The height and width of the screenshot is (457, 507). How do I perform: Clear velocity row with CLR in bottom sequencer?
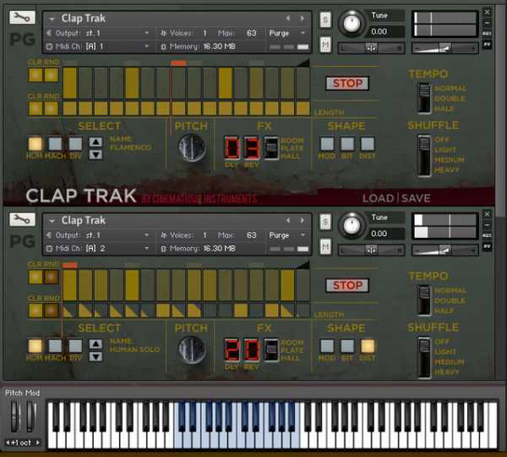click(35, 278)
